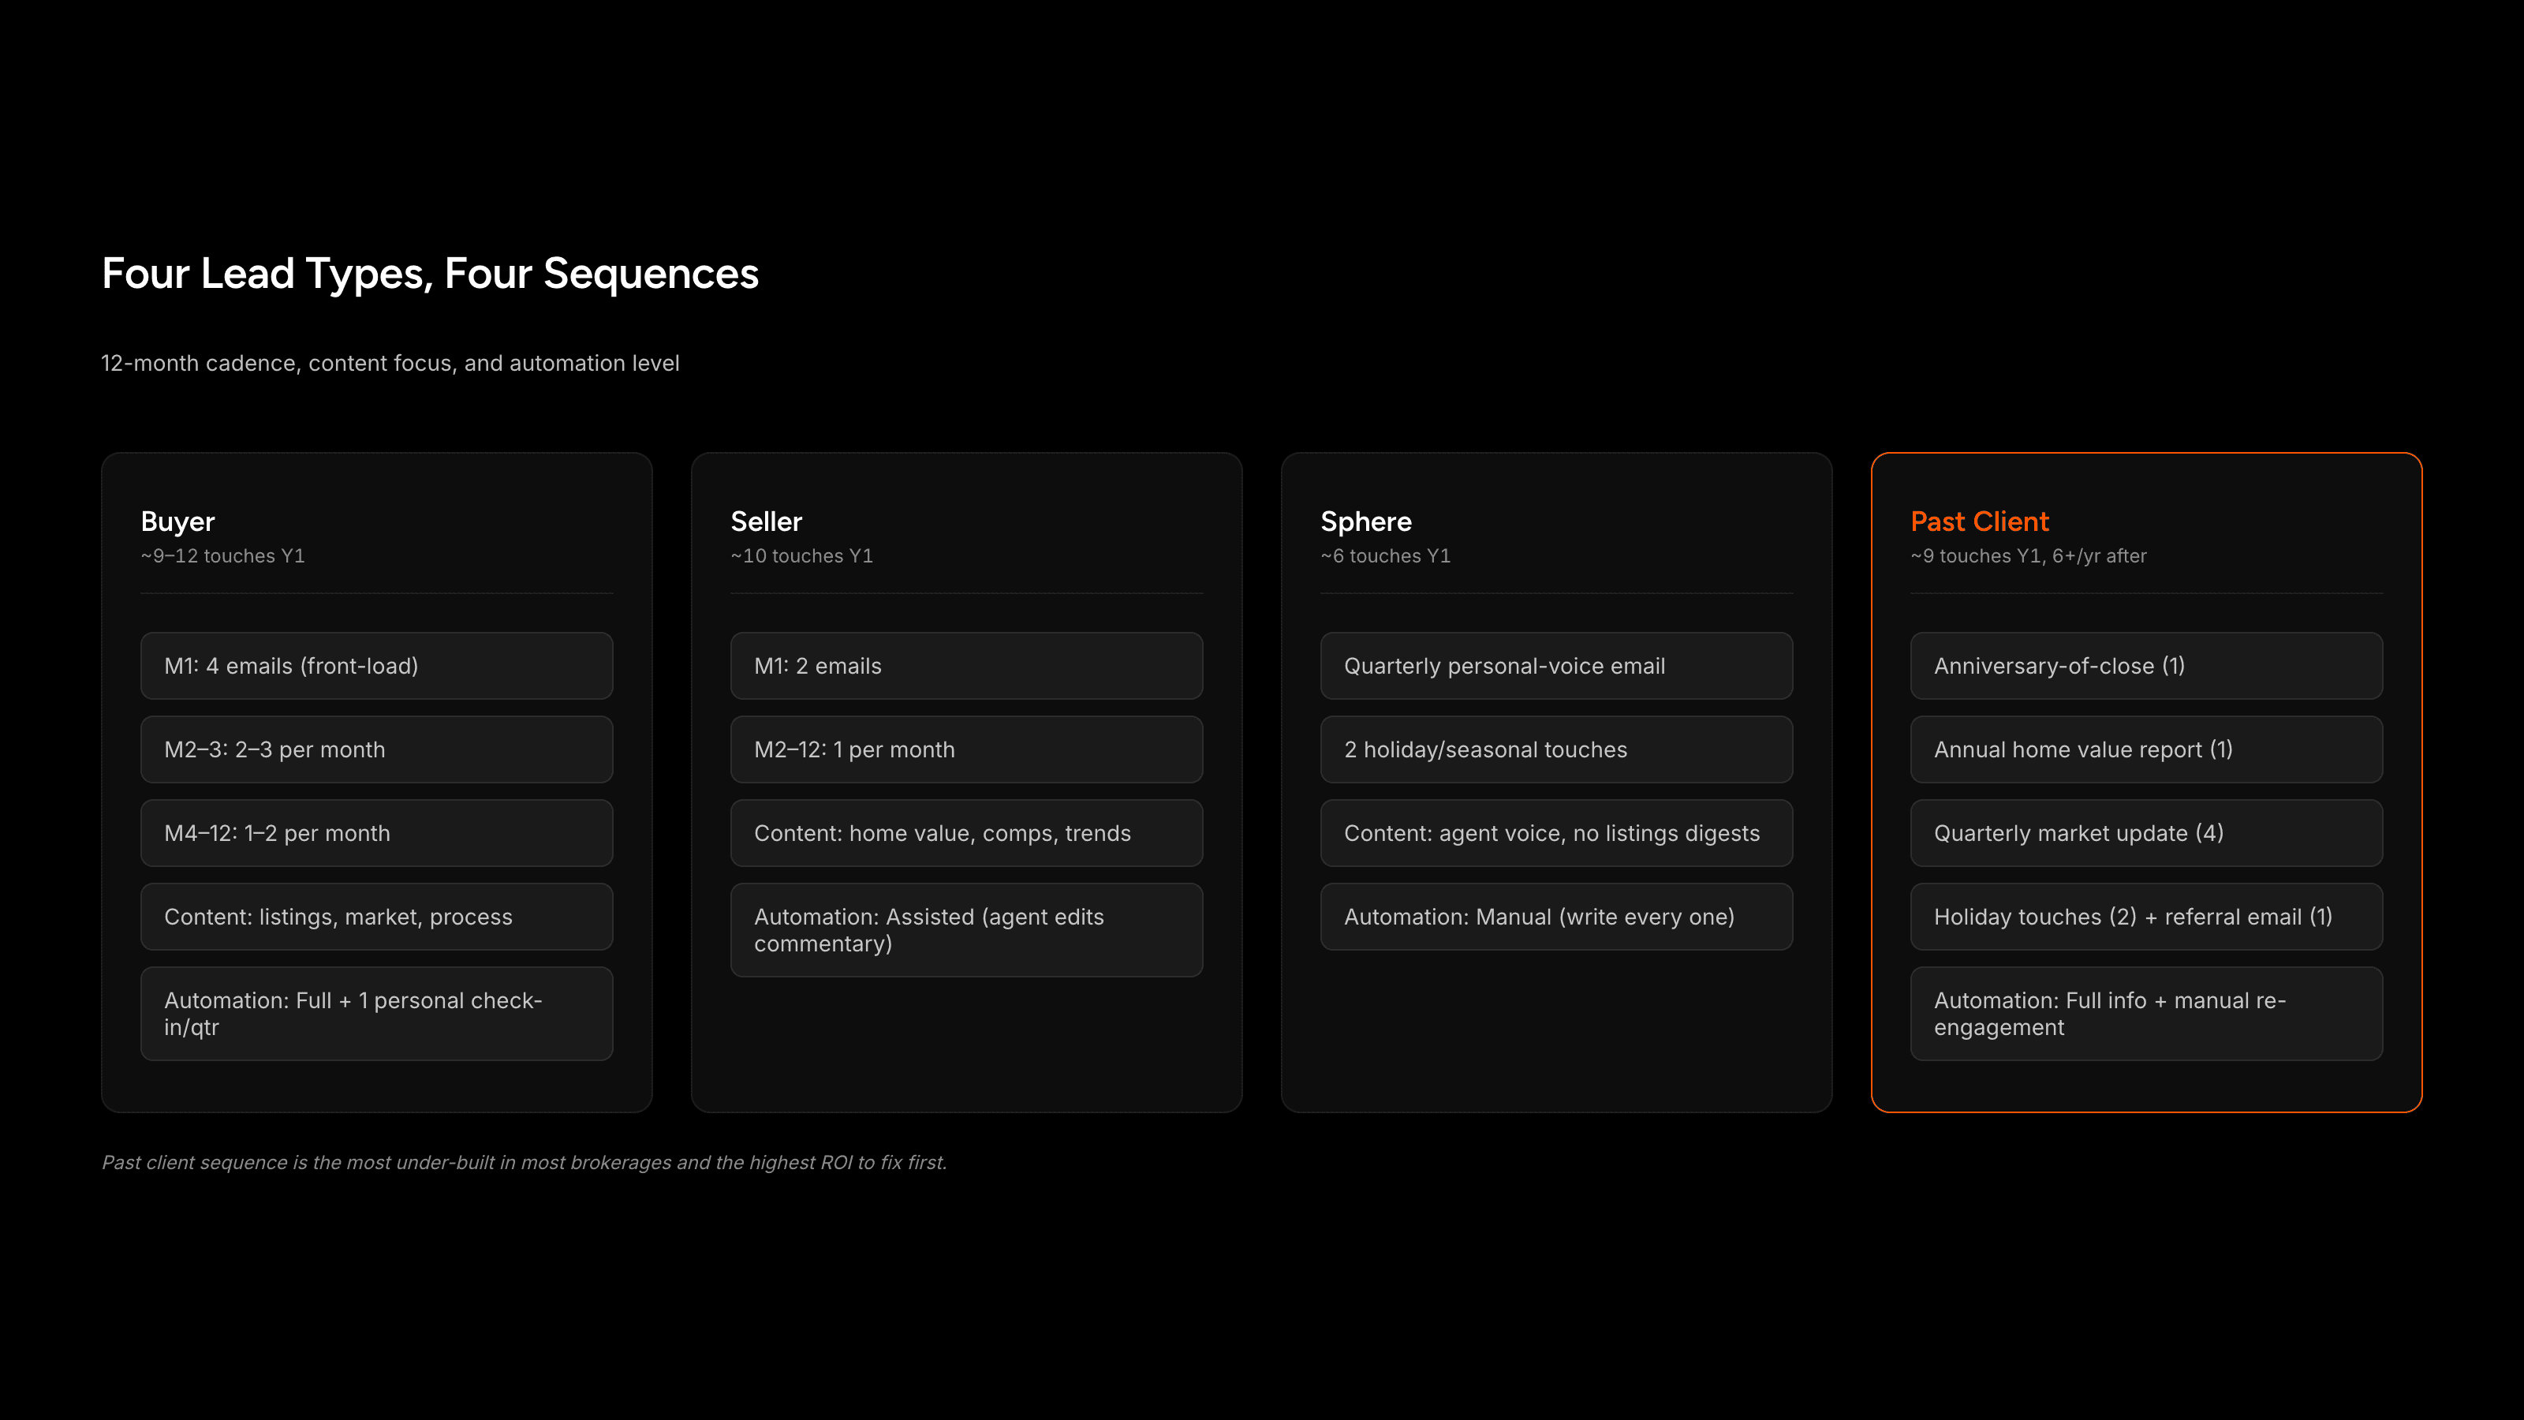Select 'Anniversary-of-close (1)' item
2524x1420 pixels.
pos(2147,665)
